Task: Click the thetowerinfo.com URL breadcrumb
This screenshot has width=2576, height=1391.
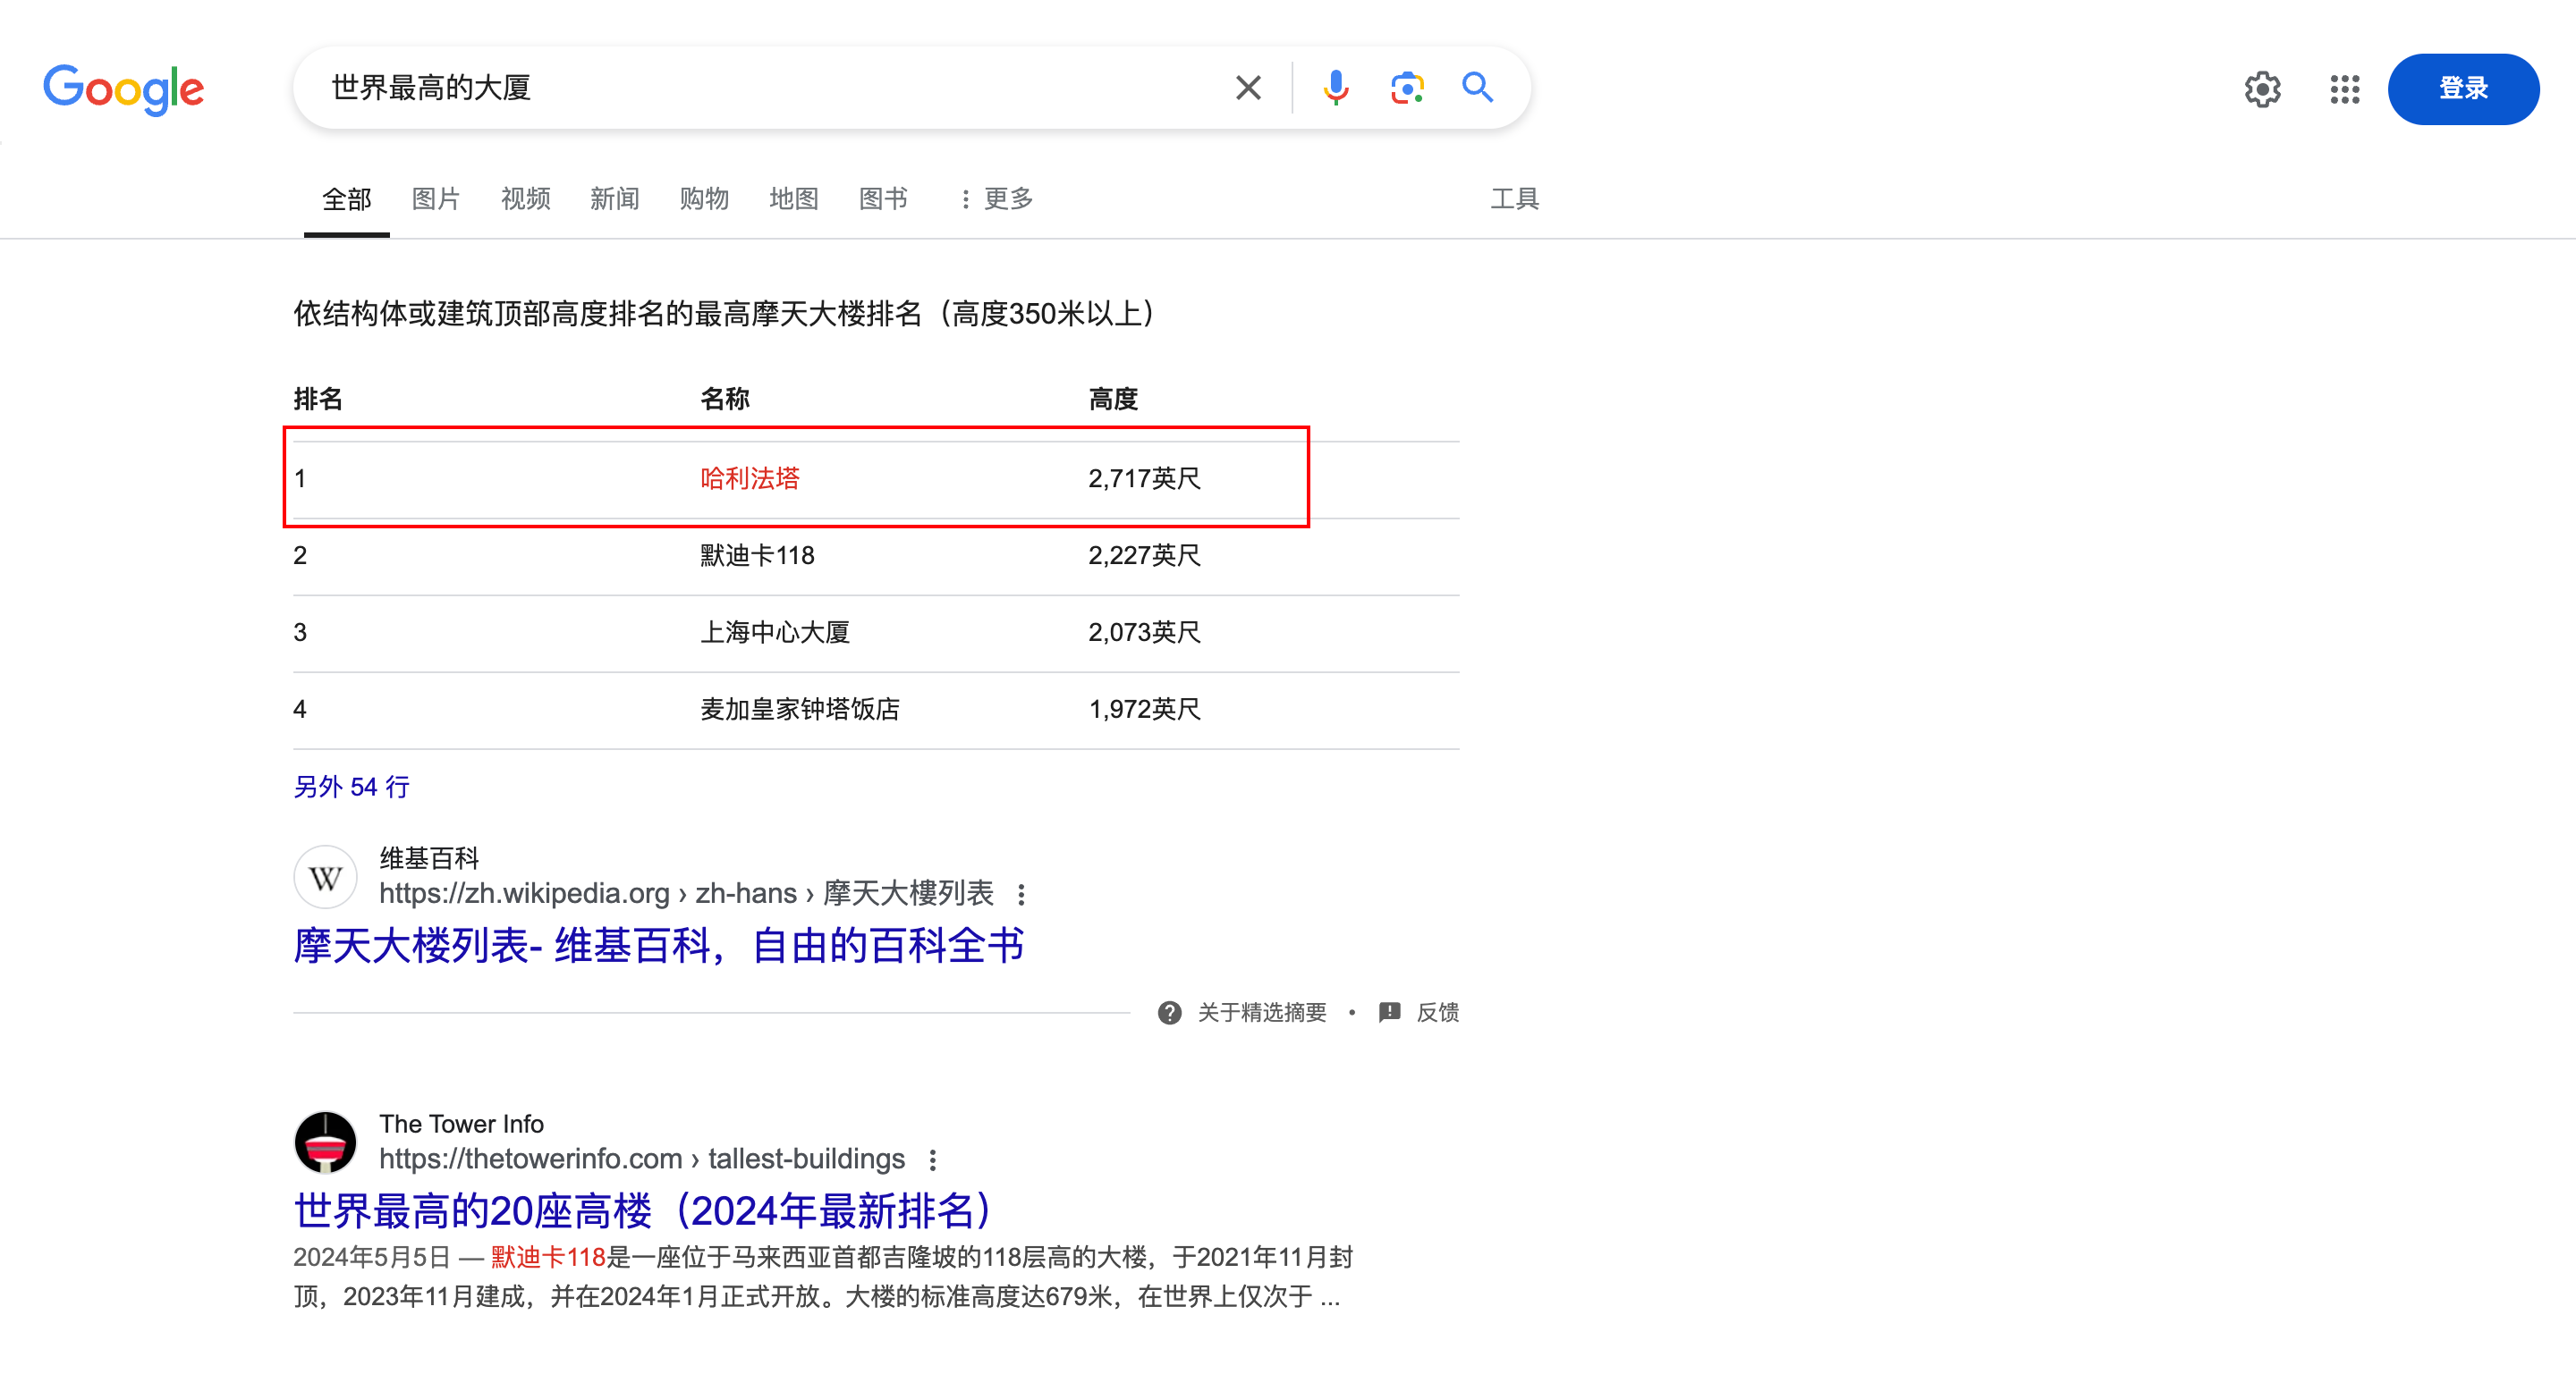Action: tap(641, 1159)
